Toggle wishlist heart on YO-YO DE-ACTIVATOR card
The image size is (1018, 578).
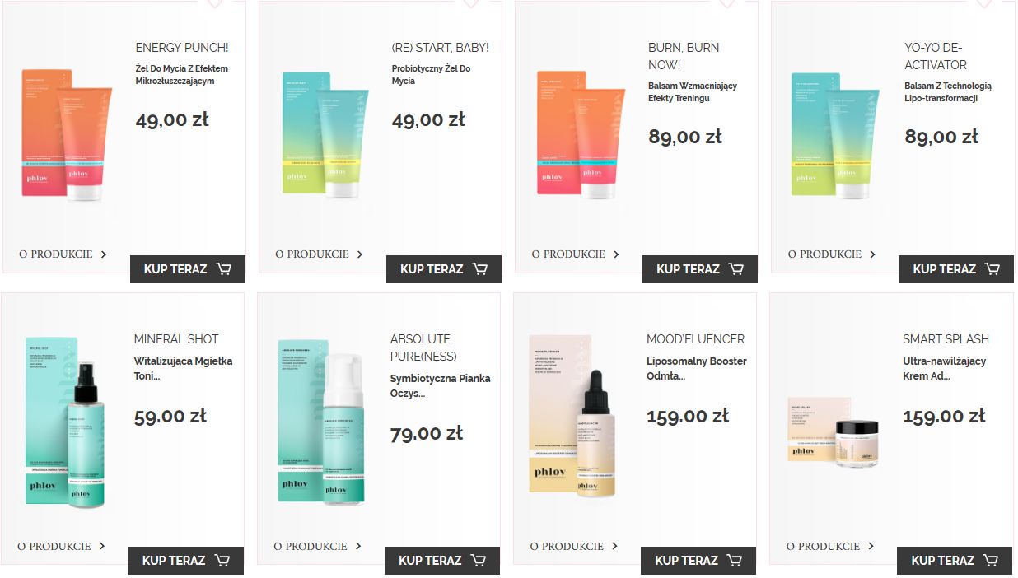[x=983, y=3]
